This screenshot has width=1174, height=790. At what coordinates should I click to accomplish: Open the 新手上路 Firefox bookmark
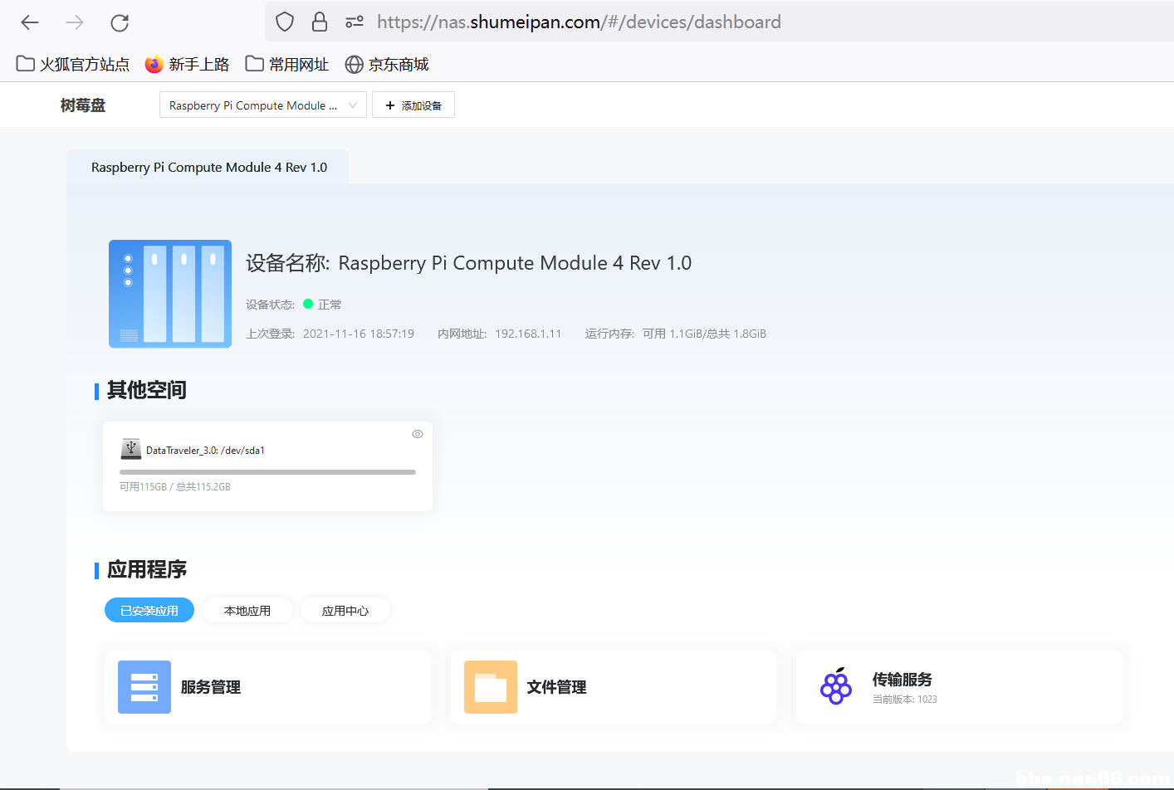point(187,64)
